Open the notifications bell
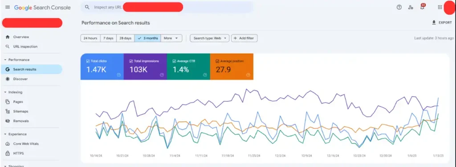 tap(422, 7)
